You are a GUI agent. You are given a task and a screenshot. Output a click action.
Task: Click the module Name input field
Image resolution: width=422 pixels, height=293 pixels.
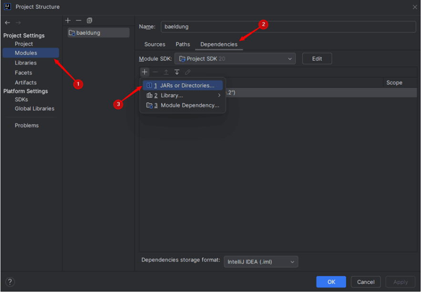(288, 27)
